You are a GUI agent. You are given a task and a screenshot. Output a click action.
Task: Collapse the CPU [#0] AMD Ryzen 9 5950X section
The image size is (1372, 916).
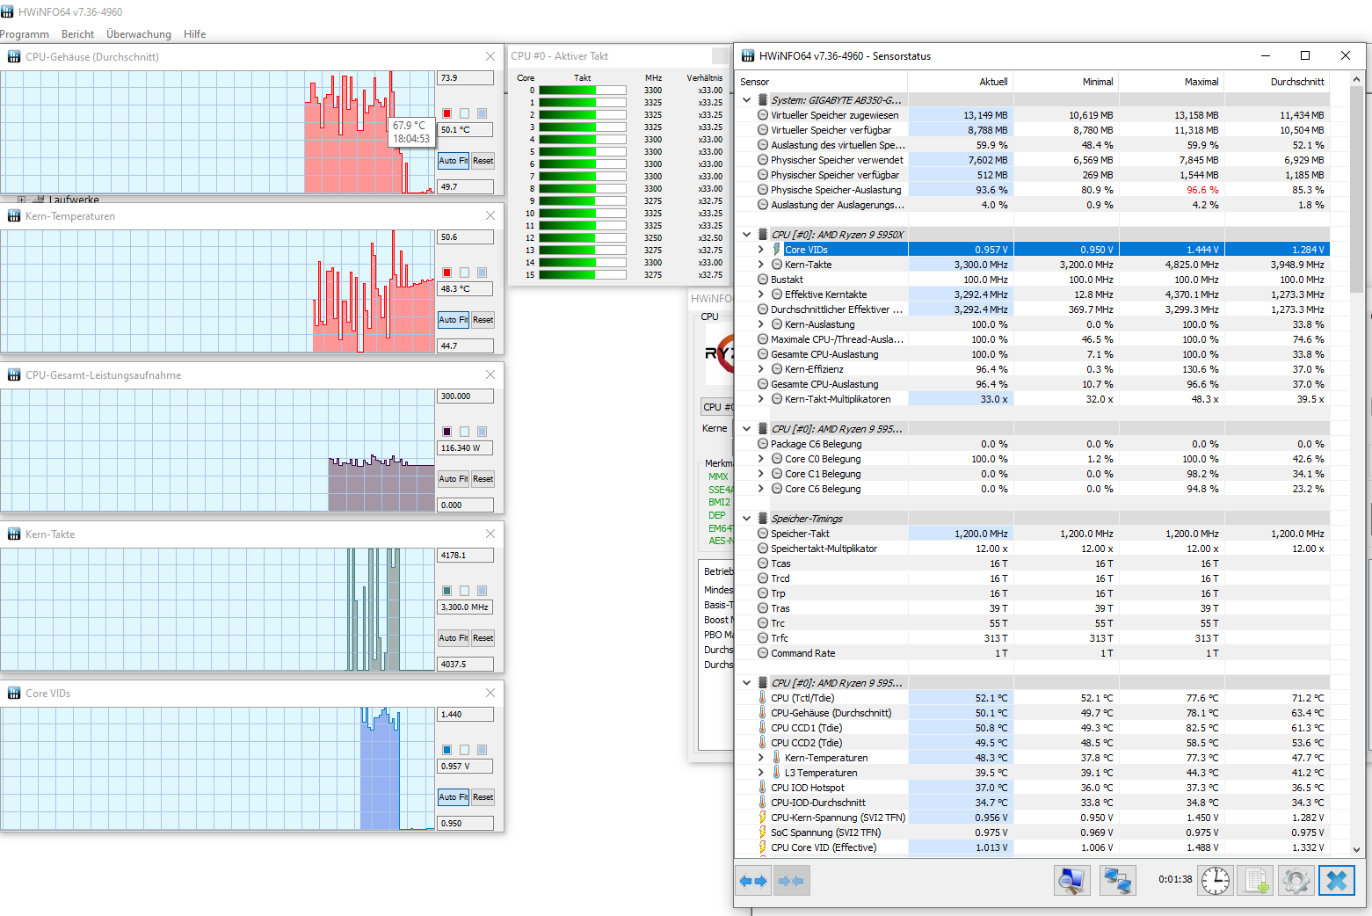point(746,234)
